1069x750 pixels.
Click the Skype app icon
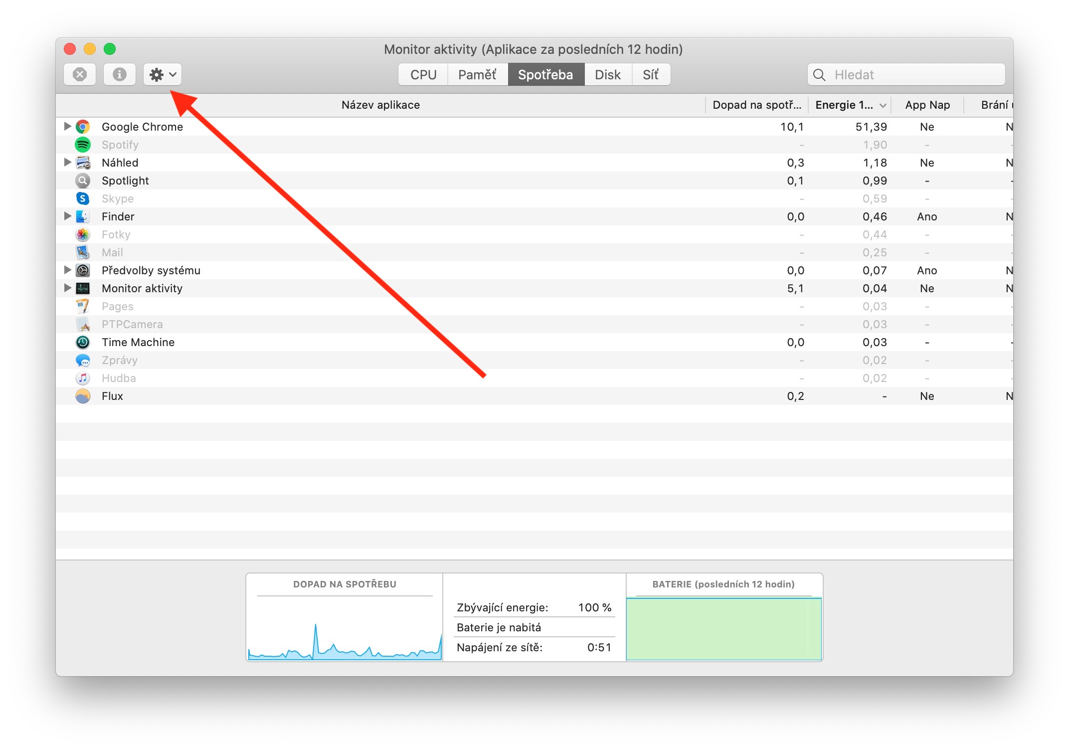pos(83,198)
